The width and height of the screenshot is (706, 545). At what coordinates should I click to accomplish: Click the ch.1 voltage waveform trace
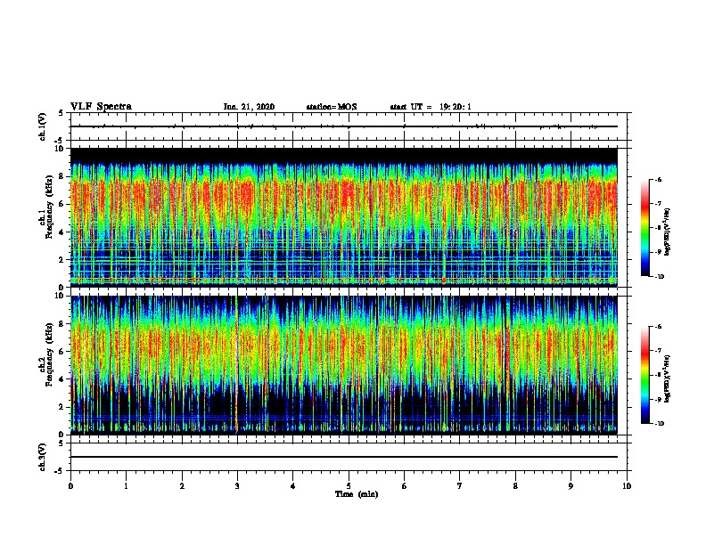(344, 126)
